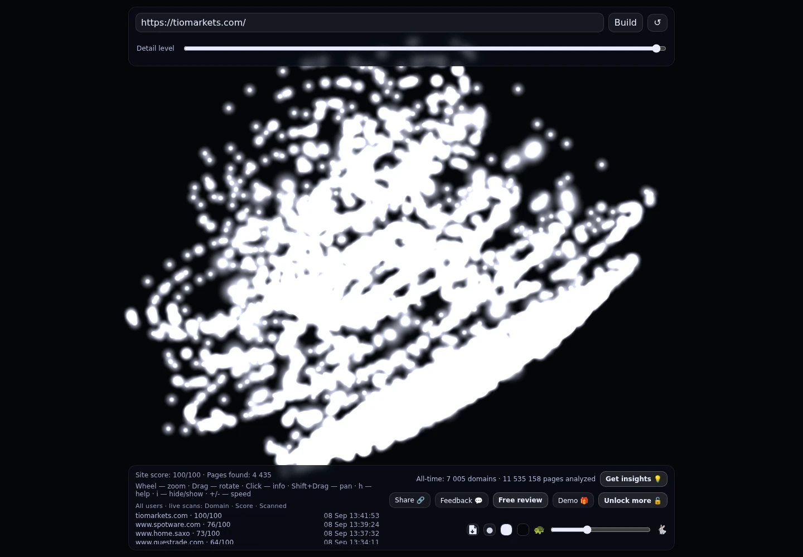Focus the URL input field
803x557 pixels.
[370, 23]
